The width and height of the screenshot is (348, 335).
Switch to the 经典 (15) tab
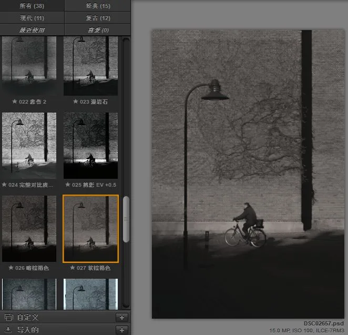coord(98,6)
